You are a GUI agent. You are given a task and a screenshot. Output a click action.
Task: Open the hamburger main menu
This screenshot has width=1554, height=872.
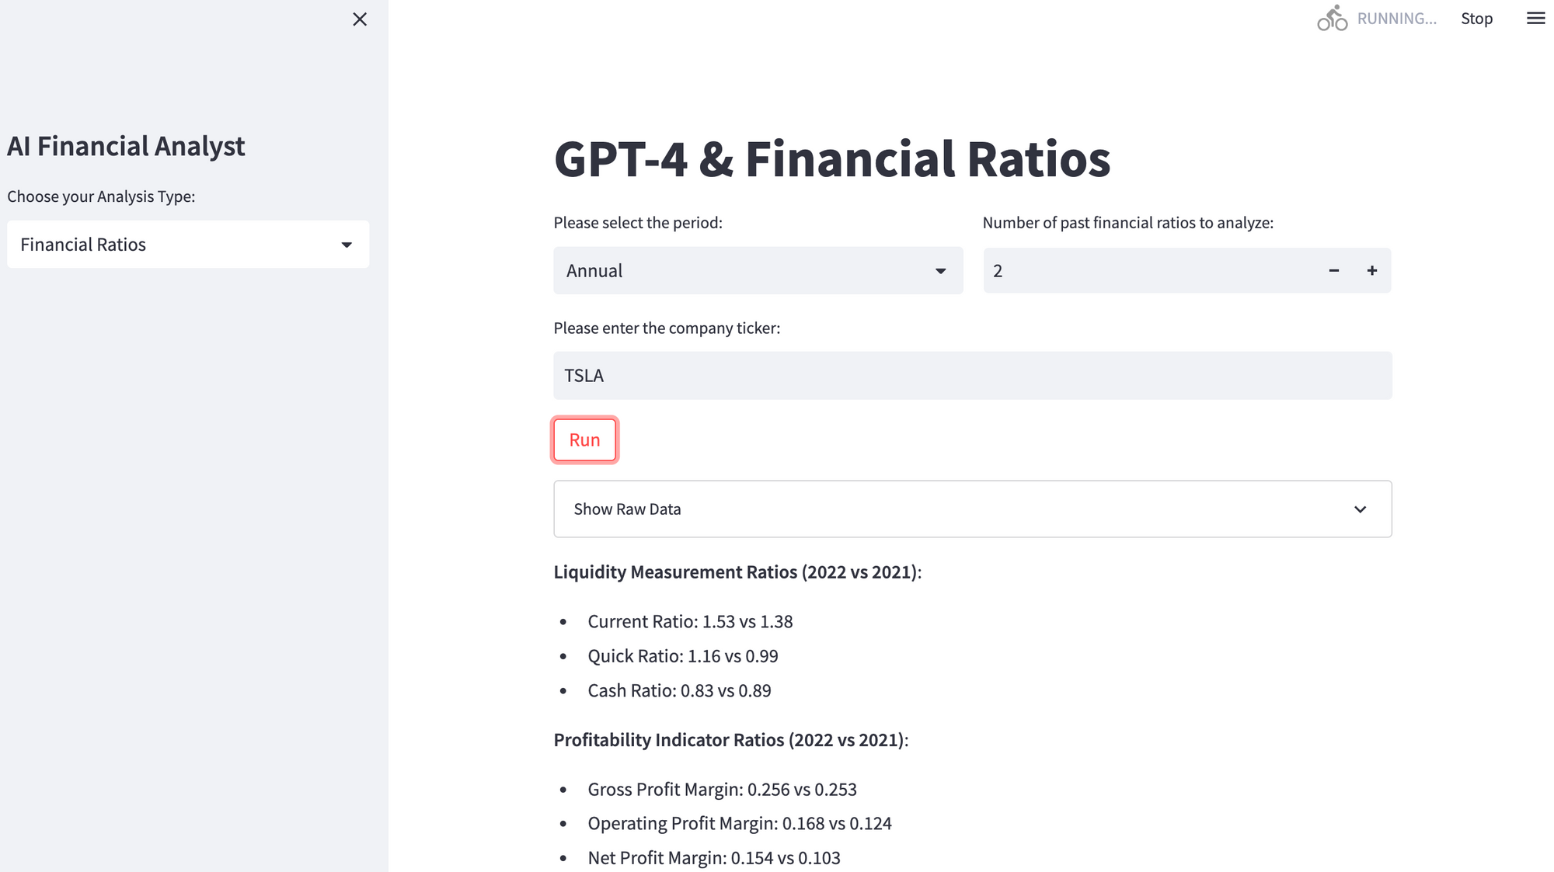(1535, 18)
